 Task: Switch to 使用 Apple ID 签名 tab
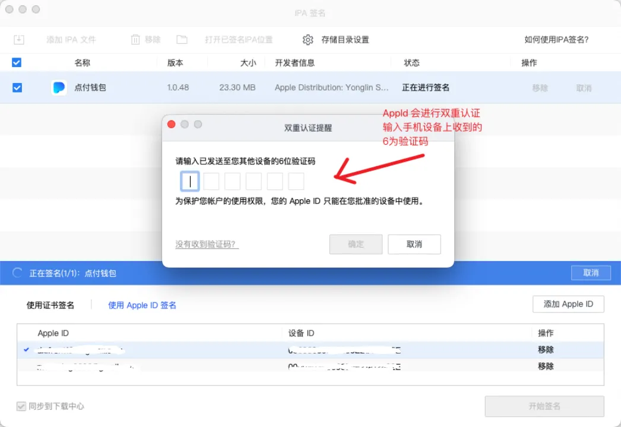click(142, 305)
